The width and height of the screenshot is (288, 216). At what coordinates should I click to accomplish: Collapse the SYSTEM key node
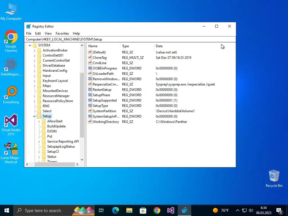pos(30,45)
